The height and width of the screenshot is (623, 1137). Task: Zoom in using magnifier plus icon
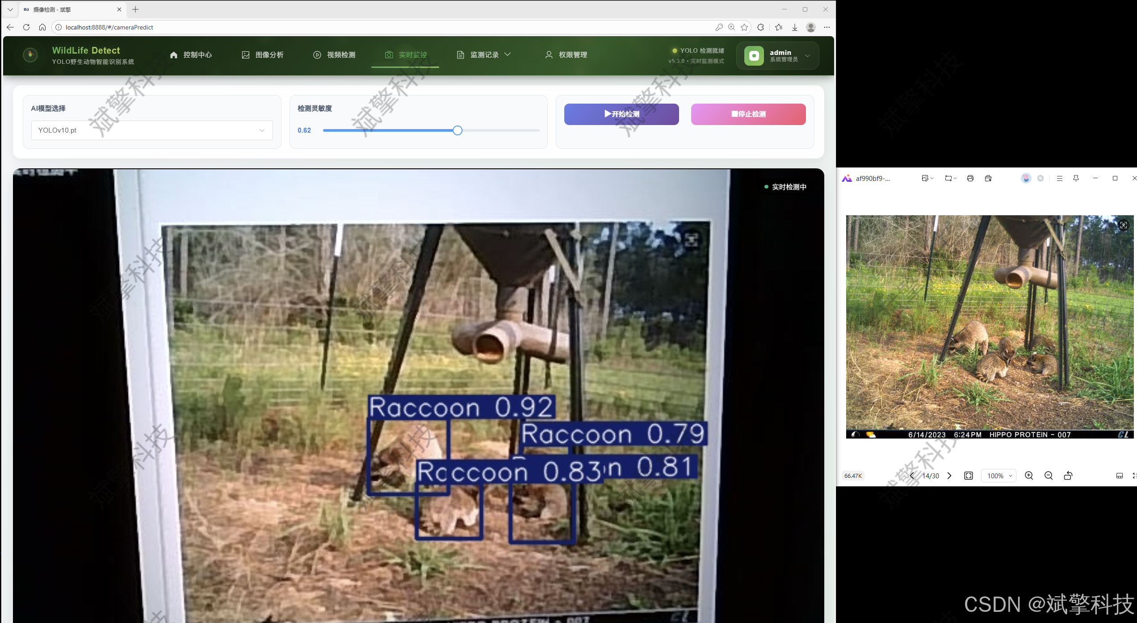click(1029, 476)
